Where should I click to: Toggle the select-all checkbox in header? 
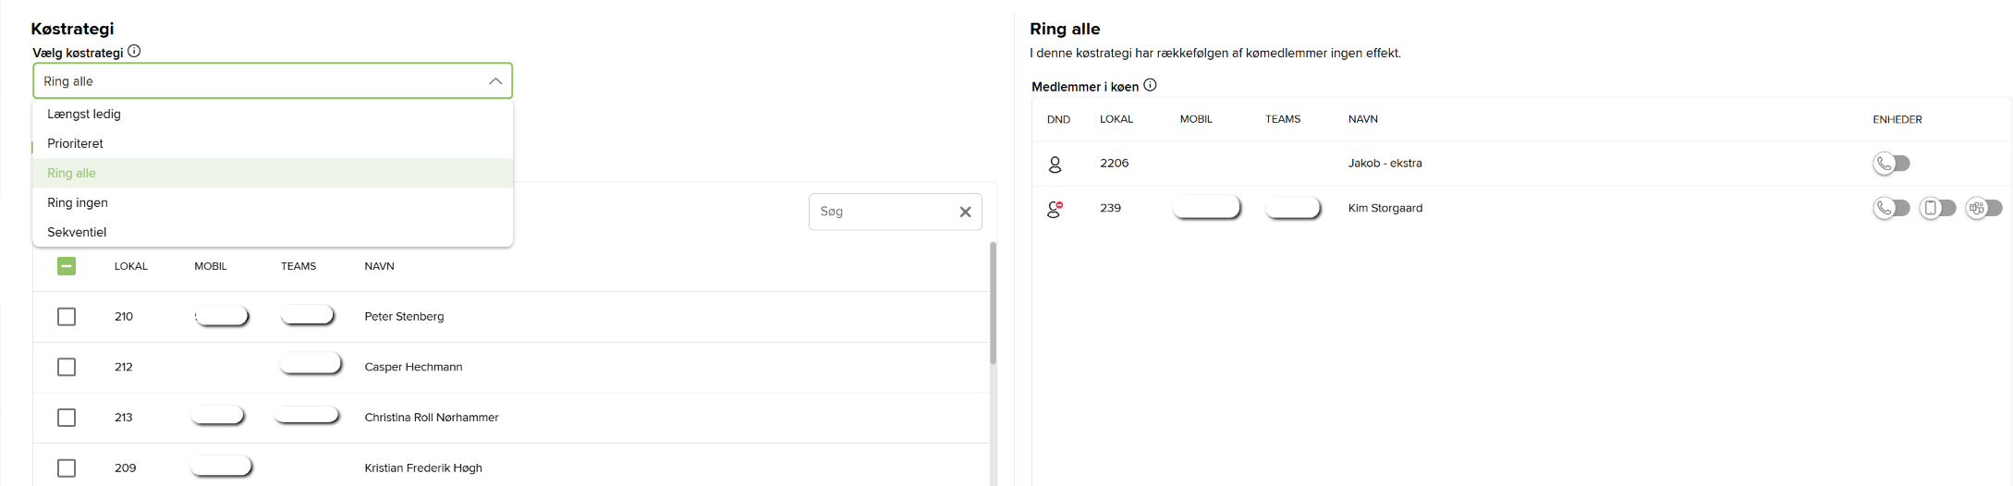click(67, 266)
